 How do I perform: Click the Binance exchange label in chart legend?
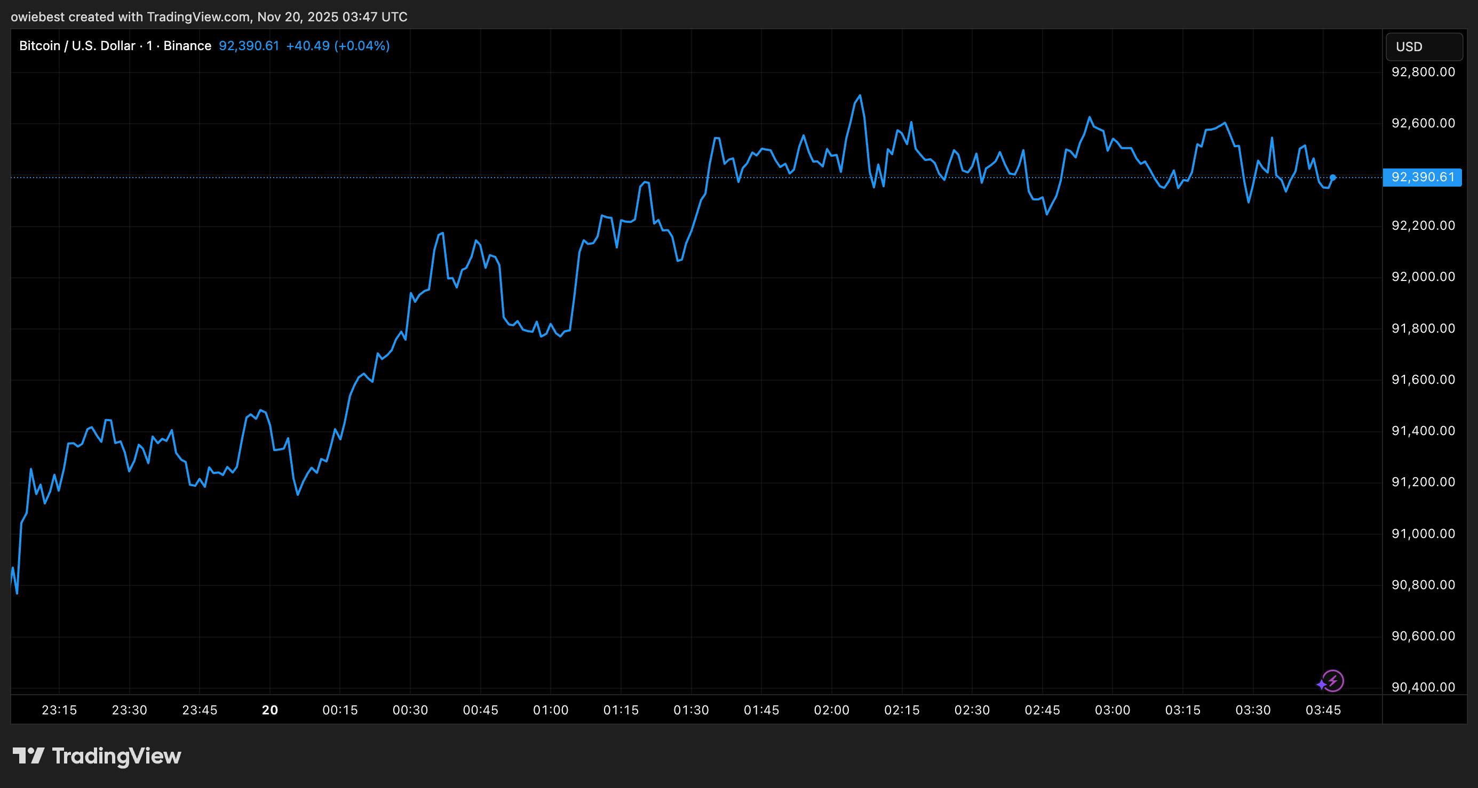186,45
